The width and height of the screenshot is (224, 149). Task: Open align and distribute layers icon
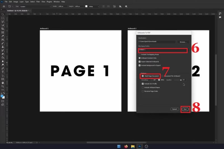(x=120, y=6)
